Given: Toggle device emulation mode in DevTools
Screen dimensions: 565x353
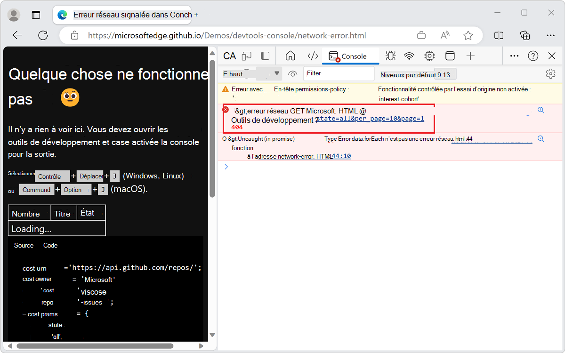Looking at the screenshot, I should point(247,56).
